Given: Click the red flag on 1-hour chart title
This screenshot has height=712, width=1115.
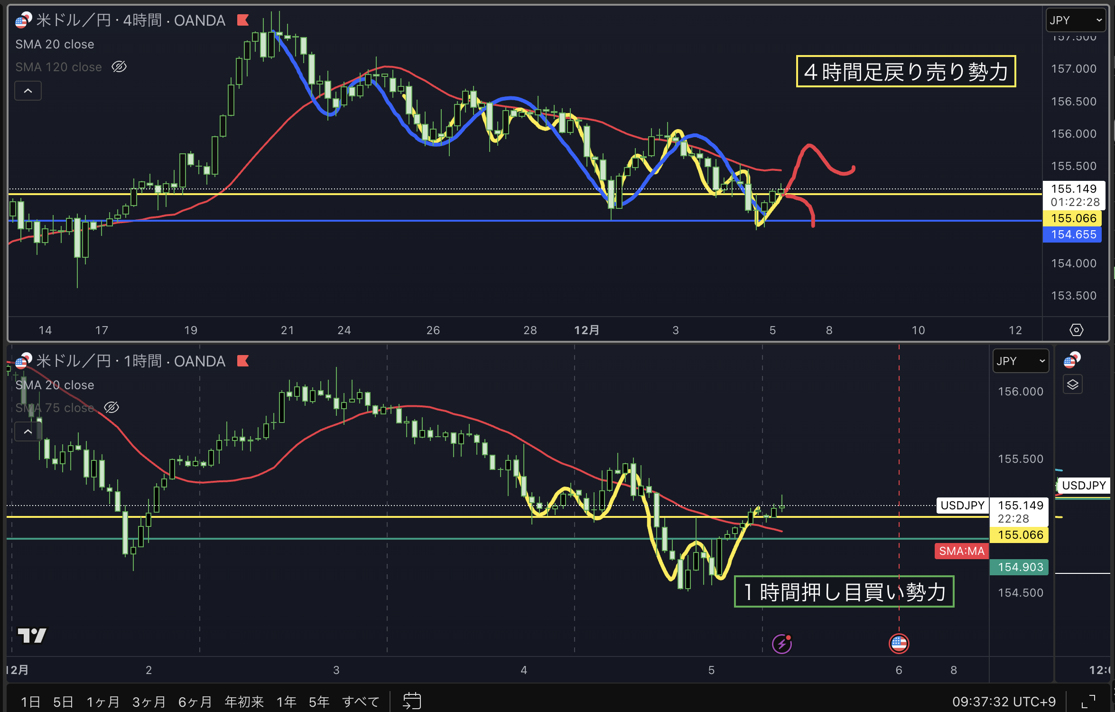Looking at the screenshot, I should click(x=243, y=361).
